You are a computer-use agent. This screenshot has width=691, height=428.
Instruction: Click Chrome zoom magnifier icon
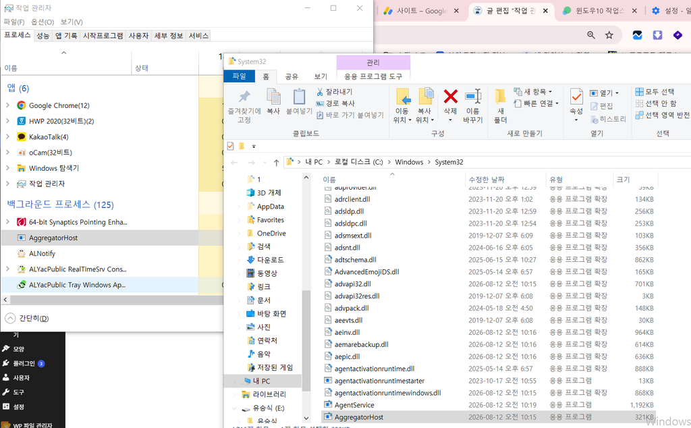tap(591, 35)
